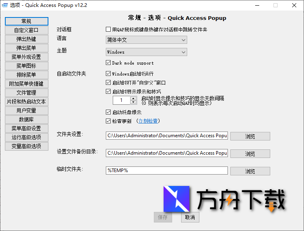Click the 取消 button
This screenshot has width=304, height=231.
point(190,217)
